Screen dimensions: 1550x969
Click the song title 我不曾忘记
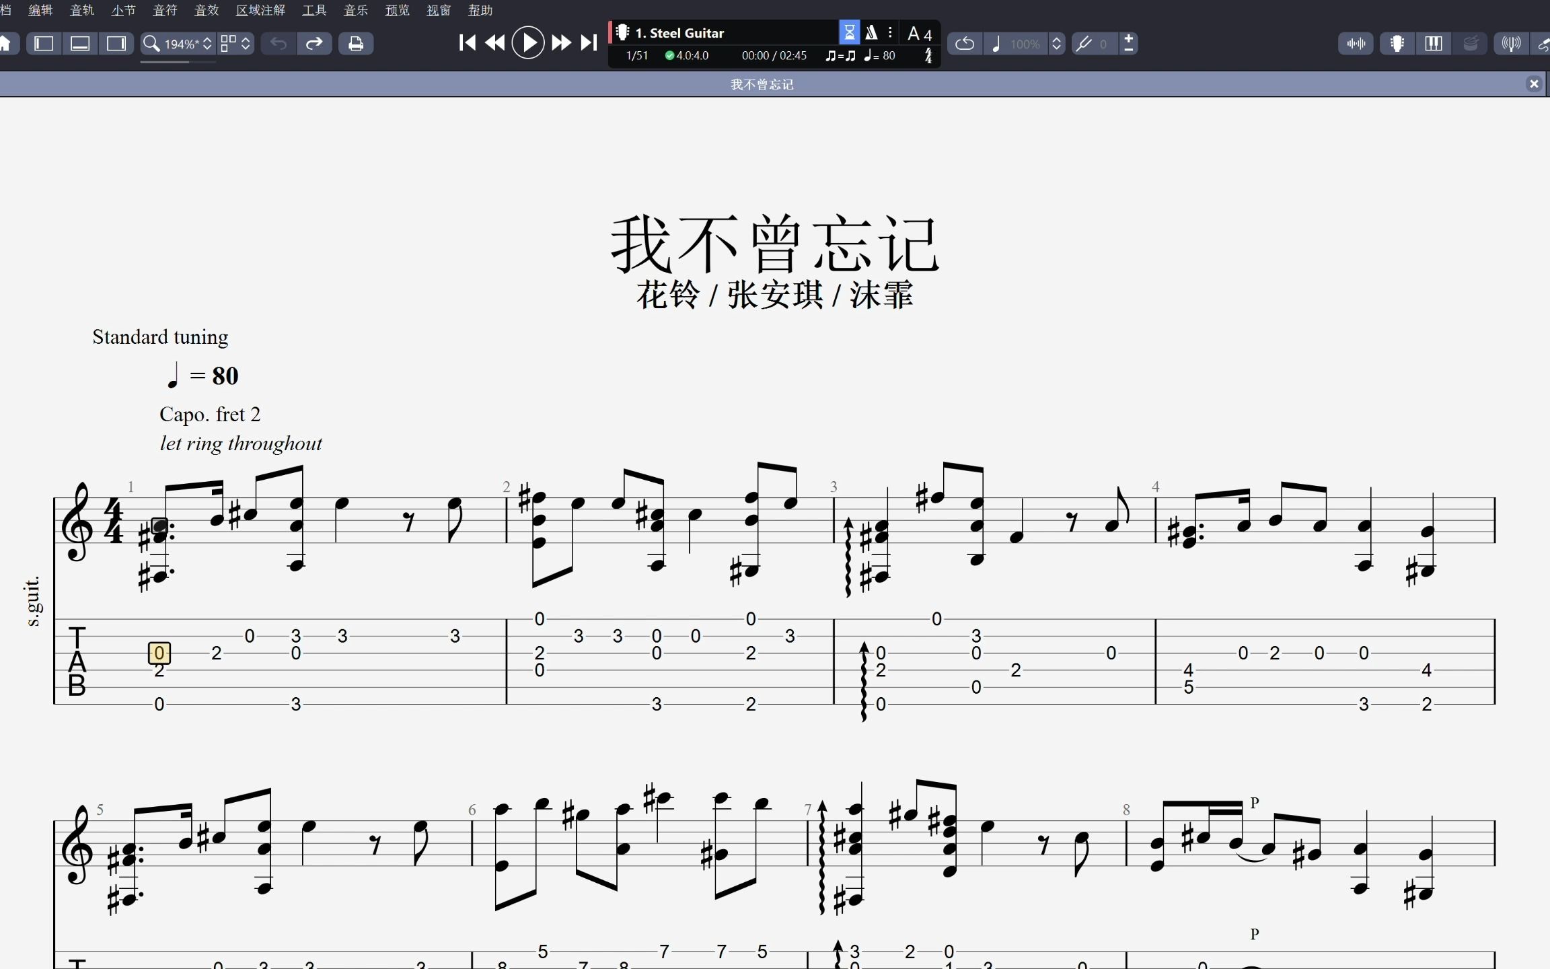pyautogui.click(x=774, y=244)
